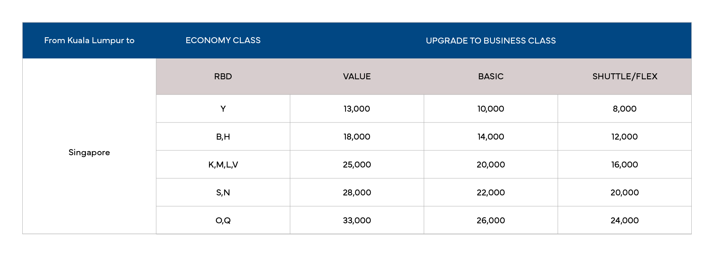This screenshot has width=714, height=268.
Task: Click the From Kuala Lumpur to header
Action: pyautogui.click(x=89, y=40)
